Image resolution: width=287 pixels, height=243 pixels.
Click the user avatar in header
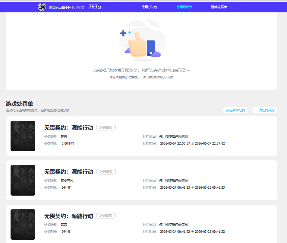click(42, 7)
